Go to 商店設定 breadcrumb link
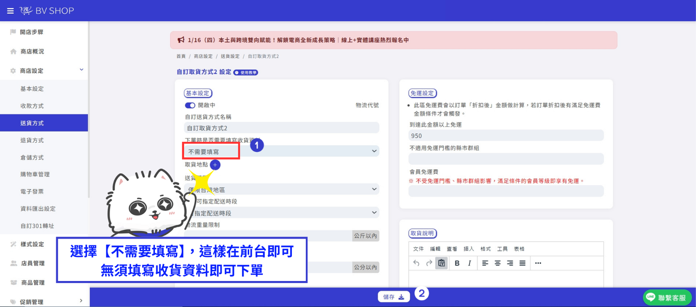Image resolution: width=696 pixels, height=307 pixels. click(203, 56)
